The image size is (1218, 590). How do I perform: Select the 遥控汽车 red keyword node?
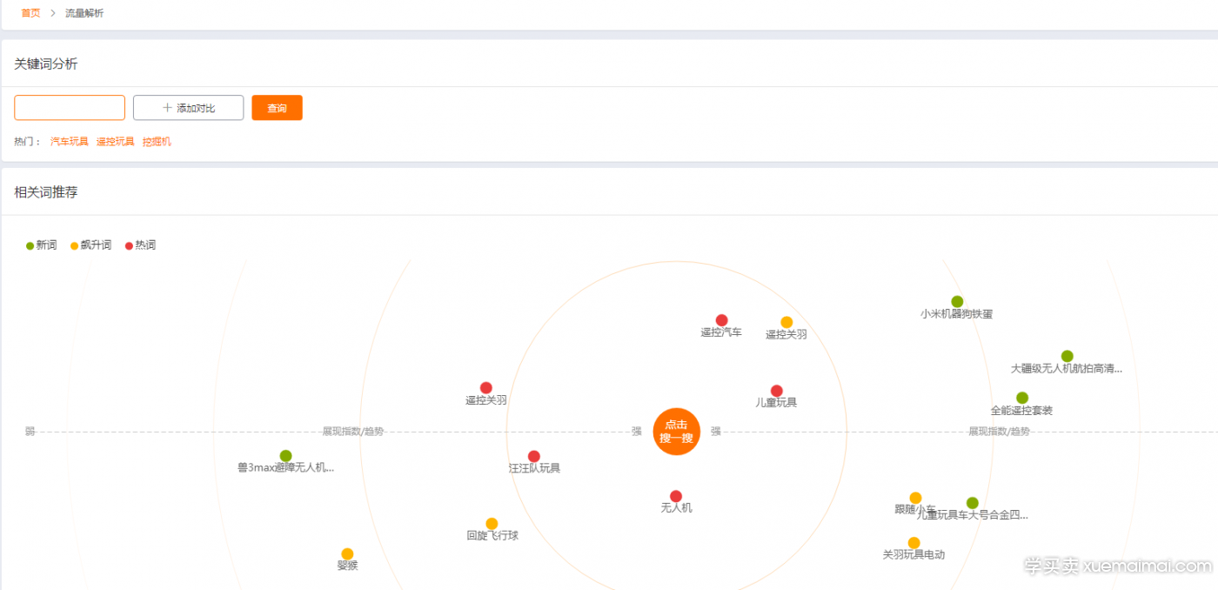(721, 320)
